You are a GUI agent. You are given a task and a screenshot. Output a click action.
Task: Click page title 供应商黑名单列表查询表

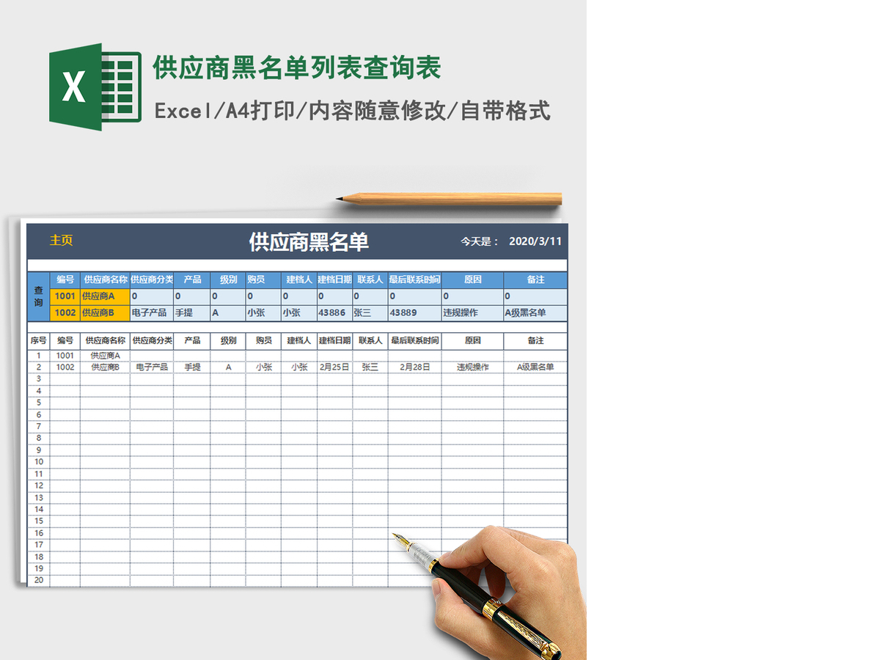tap(297, 68)
